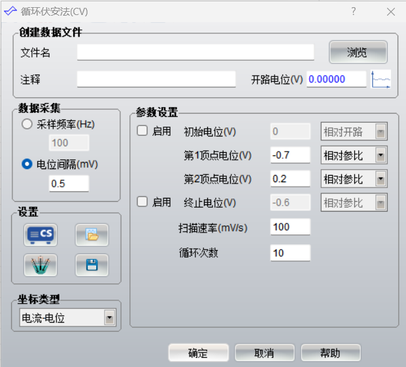
Task: Enable the 初始电位(V) checkbox
Action: (142, 131)
